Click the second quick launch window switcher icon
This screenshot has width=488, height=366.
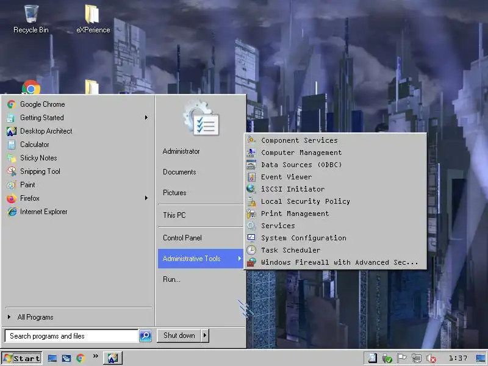coord(66,358)
